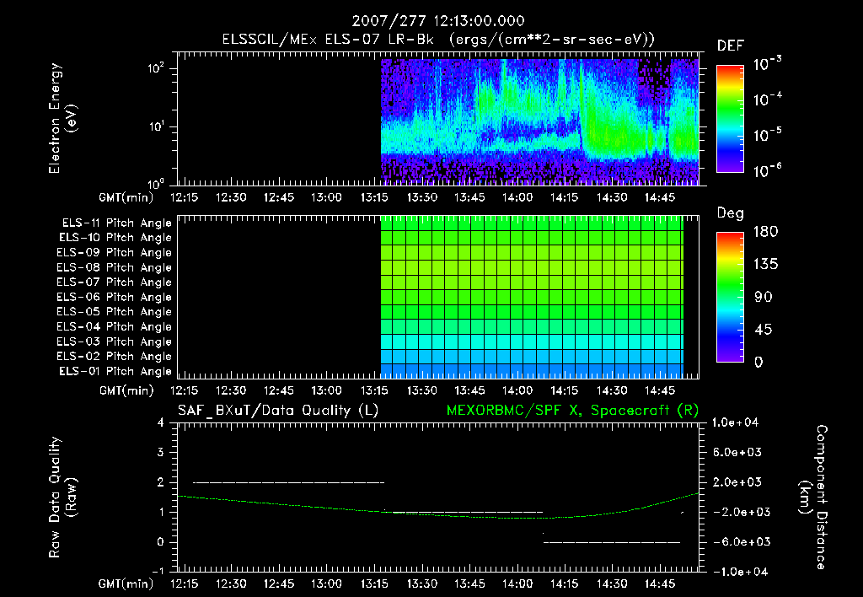
Task: Click the 180 value on Deg scale
Action: pos(765,232)
